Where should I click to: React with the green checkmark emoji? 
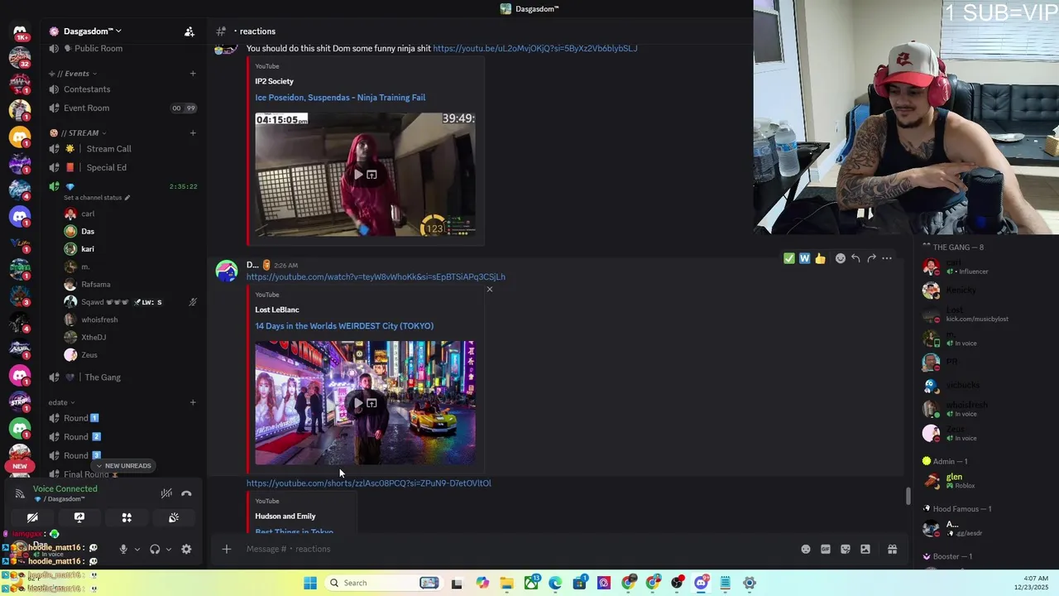point(789,258)
